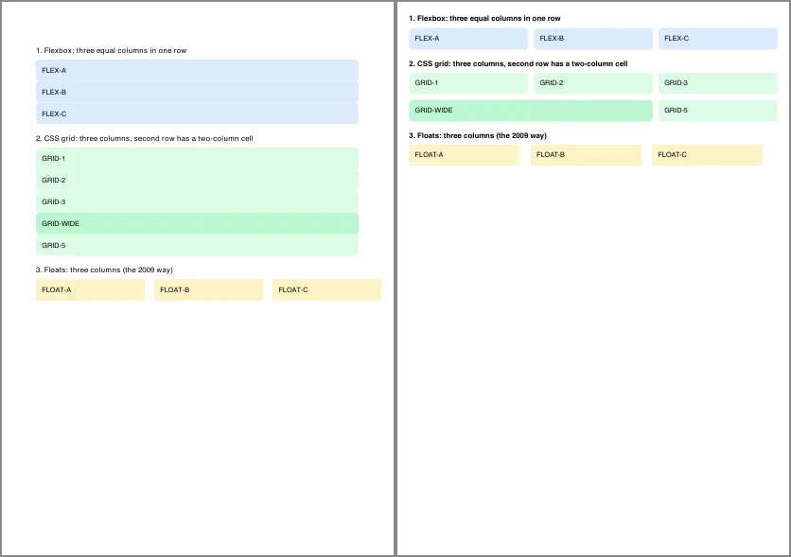The image size is (791, 557).
Task: Select the GRID-2 cell in the left page
Action: click(197, 180)
